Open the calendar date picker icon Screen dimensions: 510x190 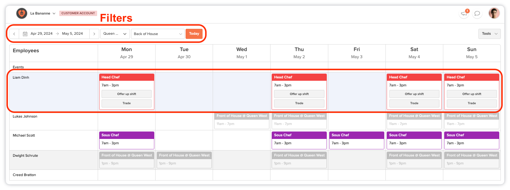(25, 34)
